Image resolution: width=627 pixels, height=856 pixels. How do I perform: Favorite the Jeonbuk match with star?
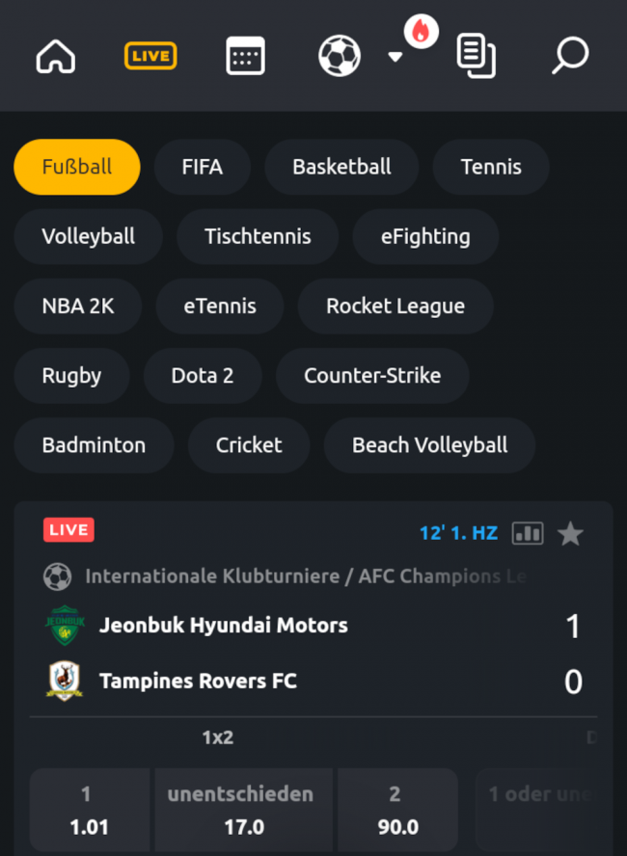[571, 533]
